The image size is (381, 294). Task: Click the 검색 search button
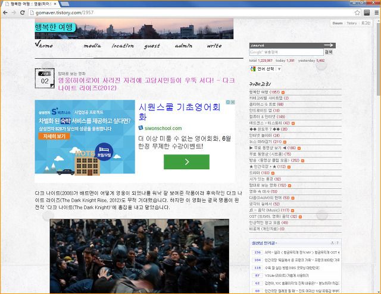329,52
